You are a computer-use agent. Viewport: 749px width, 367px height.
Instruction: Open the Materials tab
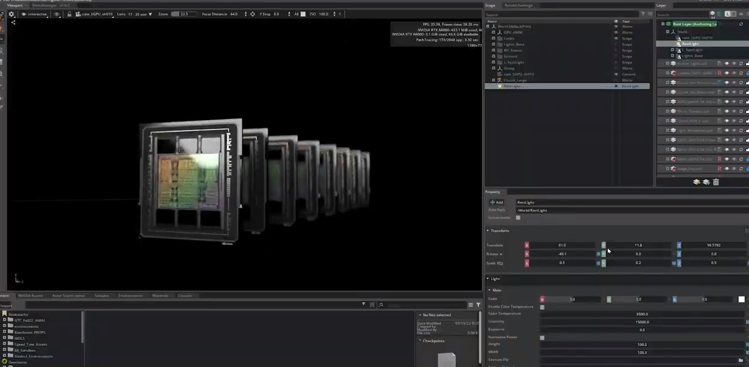pos(160,295)
